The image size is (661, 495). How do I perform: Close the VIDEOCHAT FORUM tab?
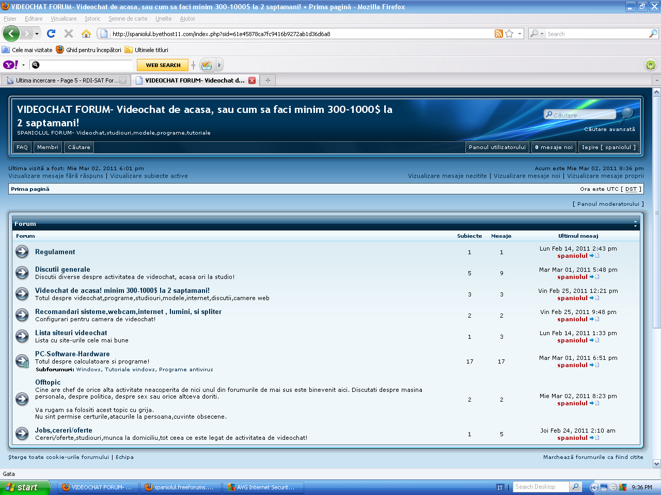(x=252, y=80)
